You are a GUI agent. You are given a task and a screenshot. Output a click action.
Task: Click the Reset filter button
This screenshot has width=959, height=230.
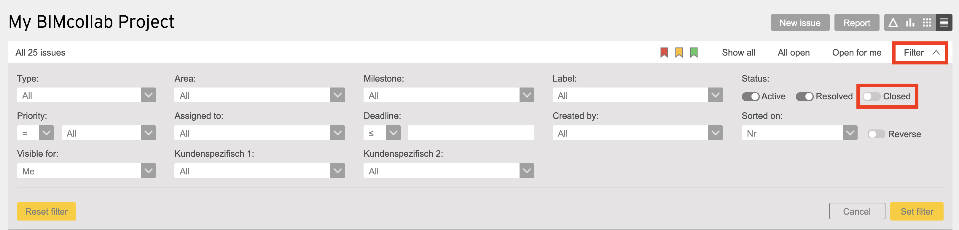click(x=47, y=211)
